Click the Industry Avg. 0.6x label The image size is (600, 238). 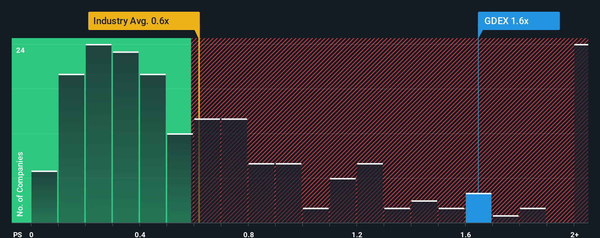(144, 21)
